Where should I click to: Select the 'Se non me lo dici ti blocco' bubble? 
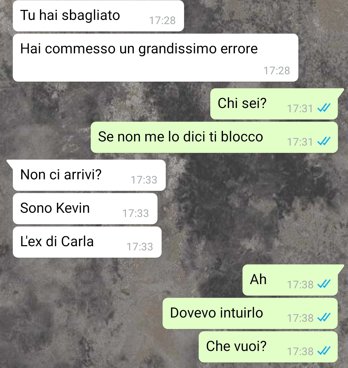point(214,137)
